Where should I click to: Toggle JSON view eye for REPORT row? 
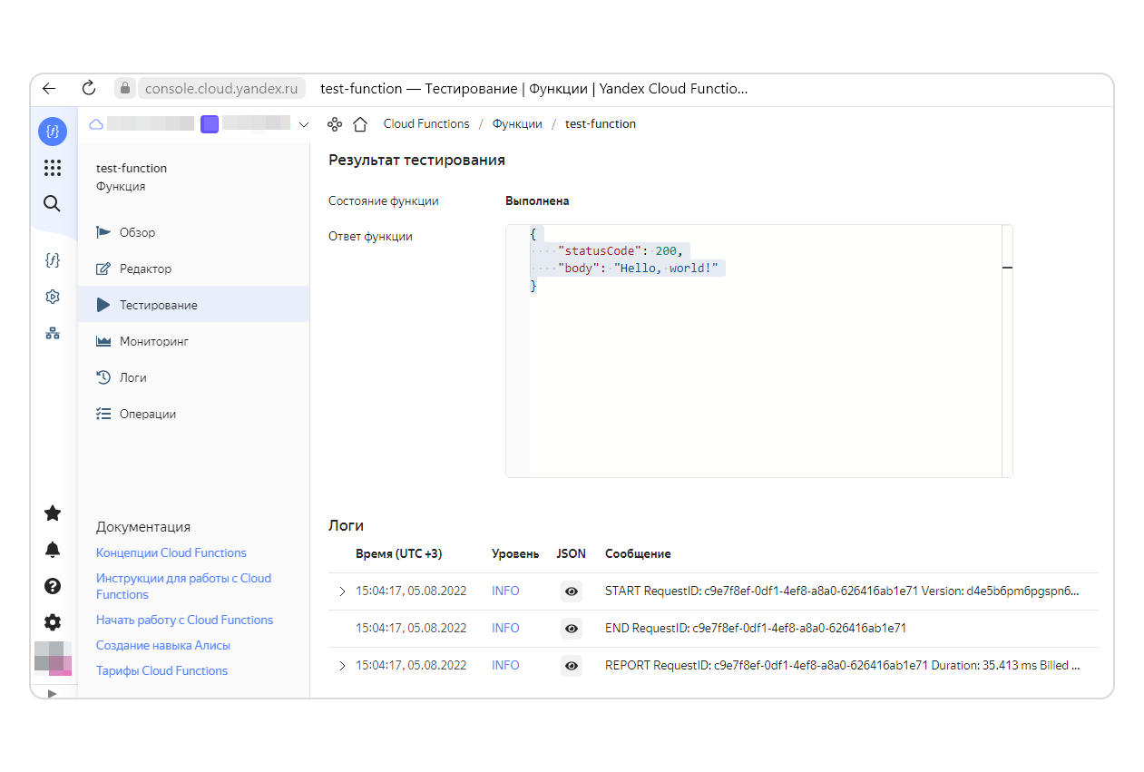(572, 666)
